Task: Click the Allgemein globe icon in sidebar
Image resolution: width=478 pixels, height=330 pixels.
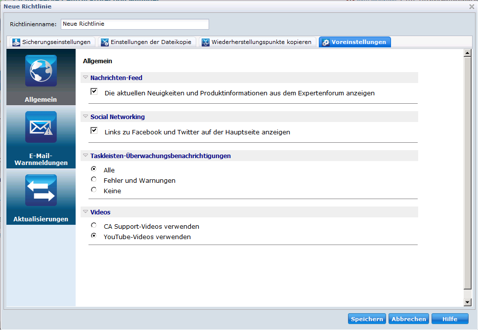Action: (41, 71)
